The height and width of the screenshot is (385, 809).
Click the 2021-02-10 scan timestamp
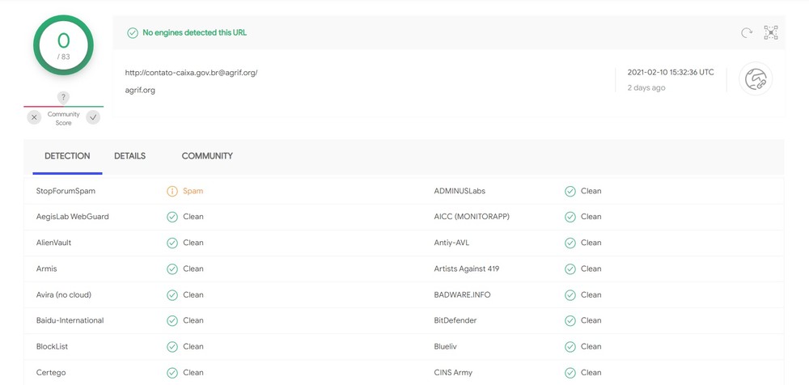pos(671,72)
